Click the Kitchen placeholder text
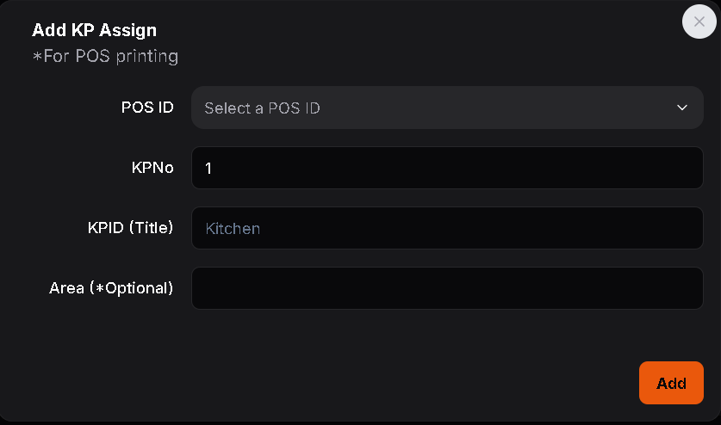 point(233,229)
